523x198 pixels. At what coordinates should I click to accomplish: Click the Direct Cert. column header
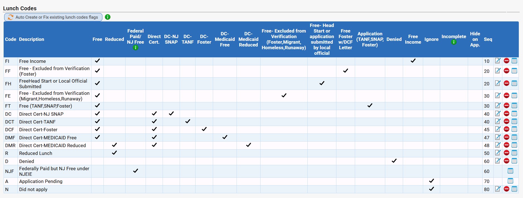154,39
